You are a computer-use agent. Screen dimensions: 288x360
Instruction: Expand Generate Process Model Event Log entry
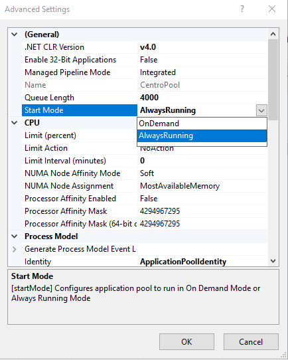[15, 249]
